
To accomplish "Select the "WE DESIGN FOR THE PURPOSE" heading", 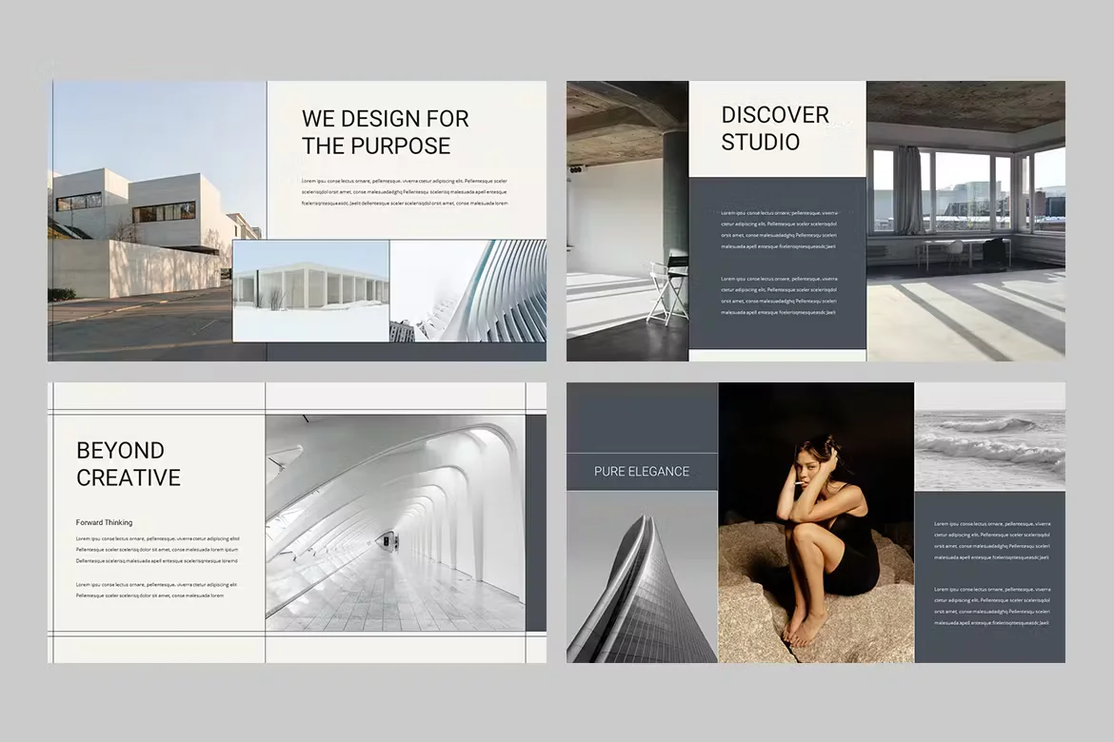I will point(385,131).
